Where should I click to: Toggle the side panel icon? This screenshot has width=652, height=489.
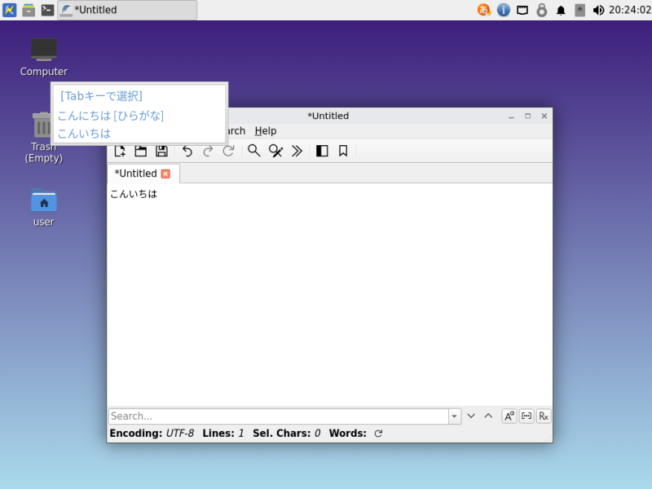click(x=321, y=151)
